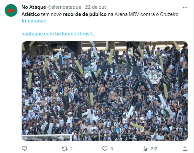
Task: Click the 22 de out timestamp
Action: [95, 7]
